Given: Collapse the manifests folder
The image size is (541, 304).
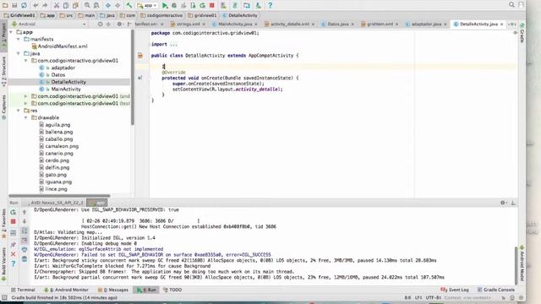Looking at the screenshot, I should (x=19, y=40).
